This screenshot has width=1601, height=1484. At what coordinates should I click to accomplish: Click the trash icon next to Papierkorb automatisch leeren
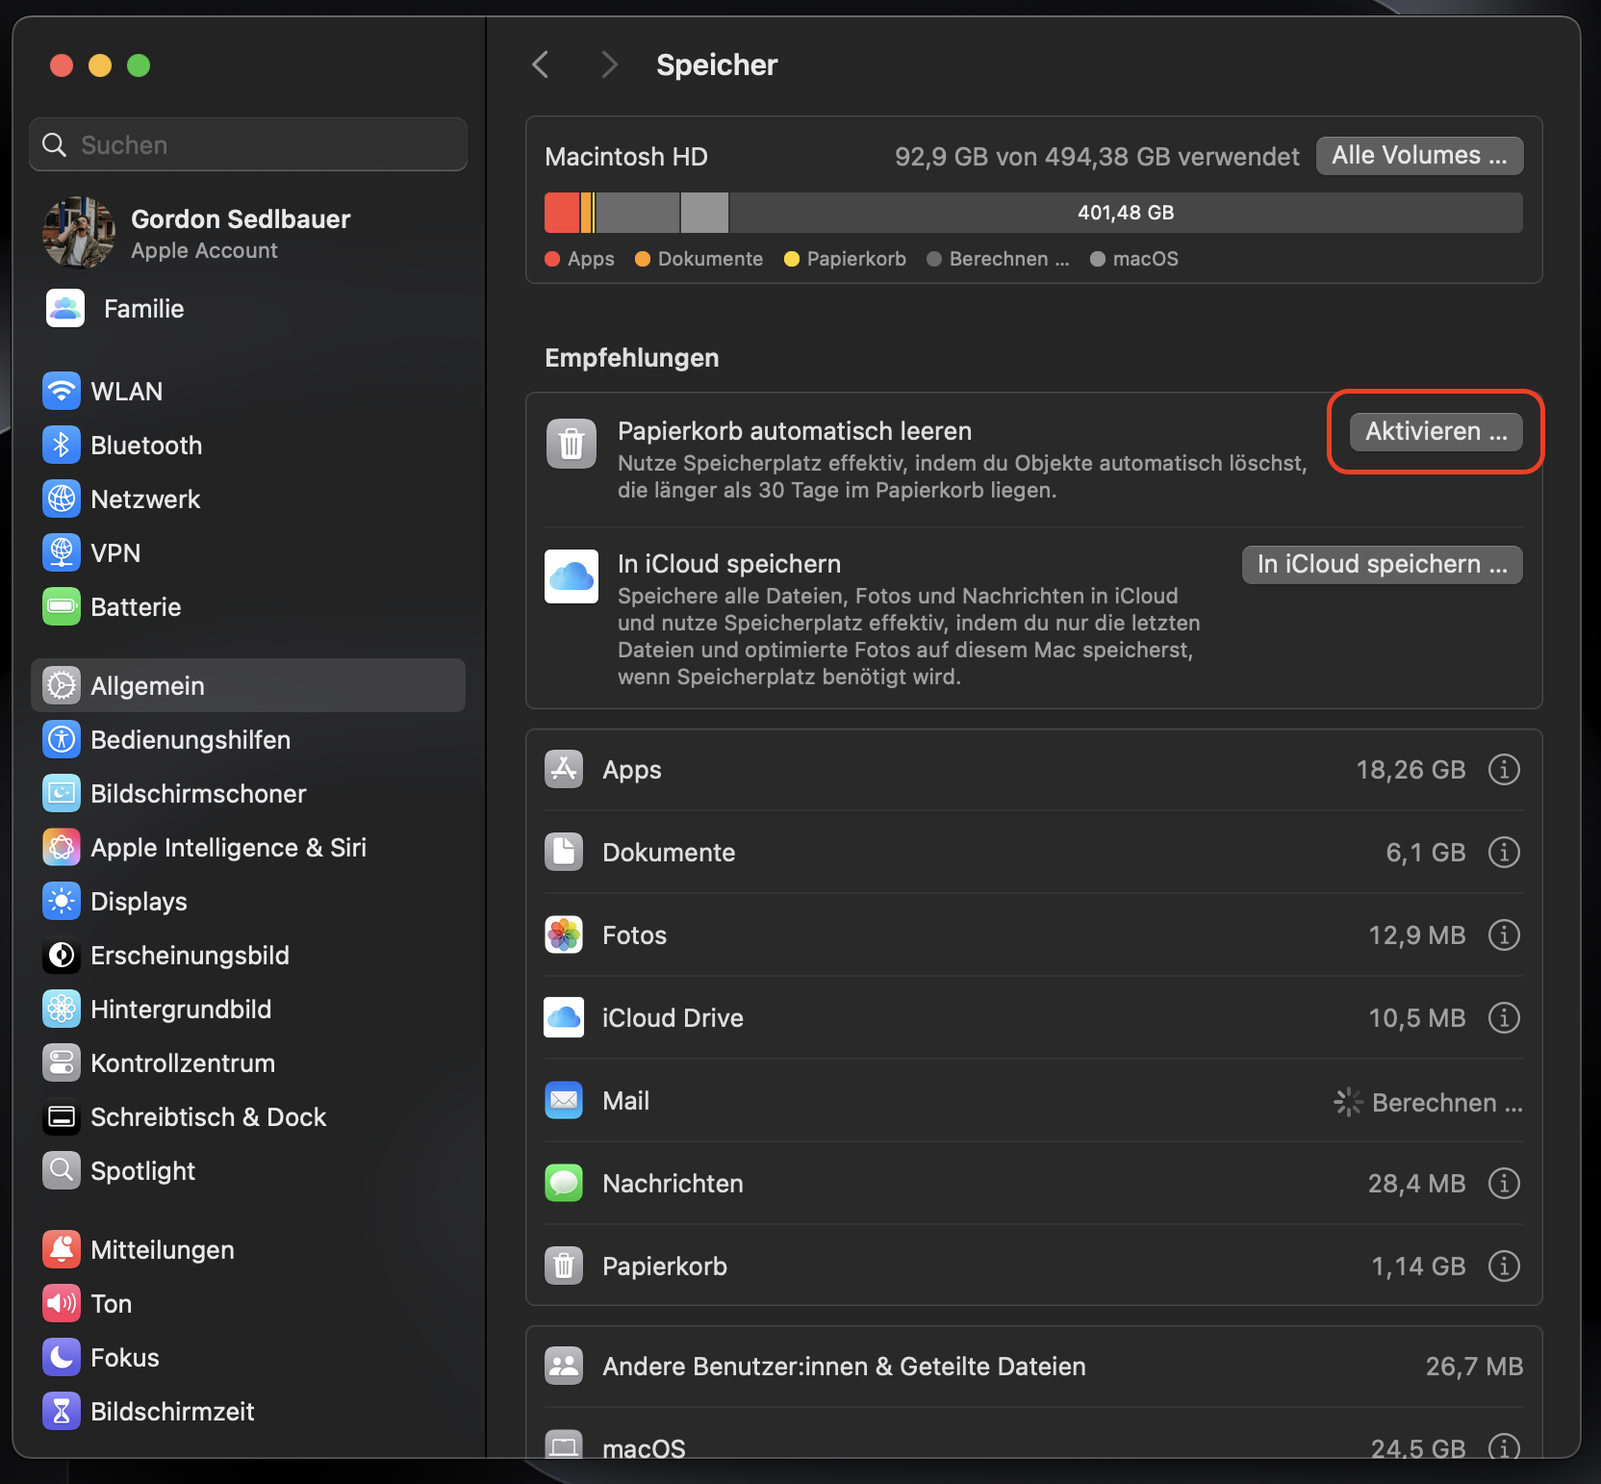571,443
